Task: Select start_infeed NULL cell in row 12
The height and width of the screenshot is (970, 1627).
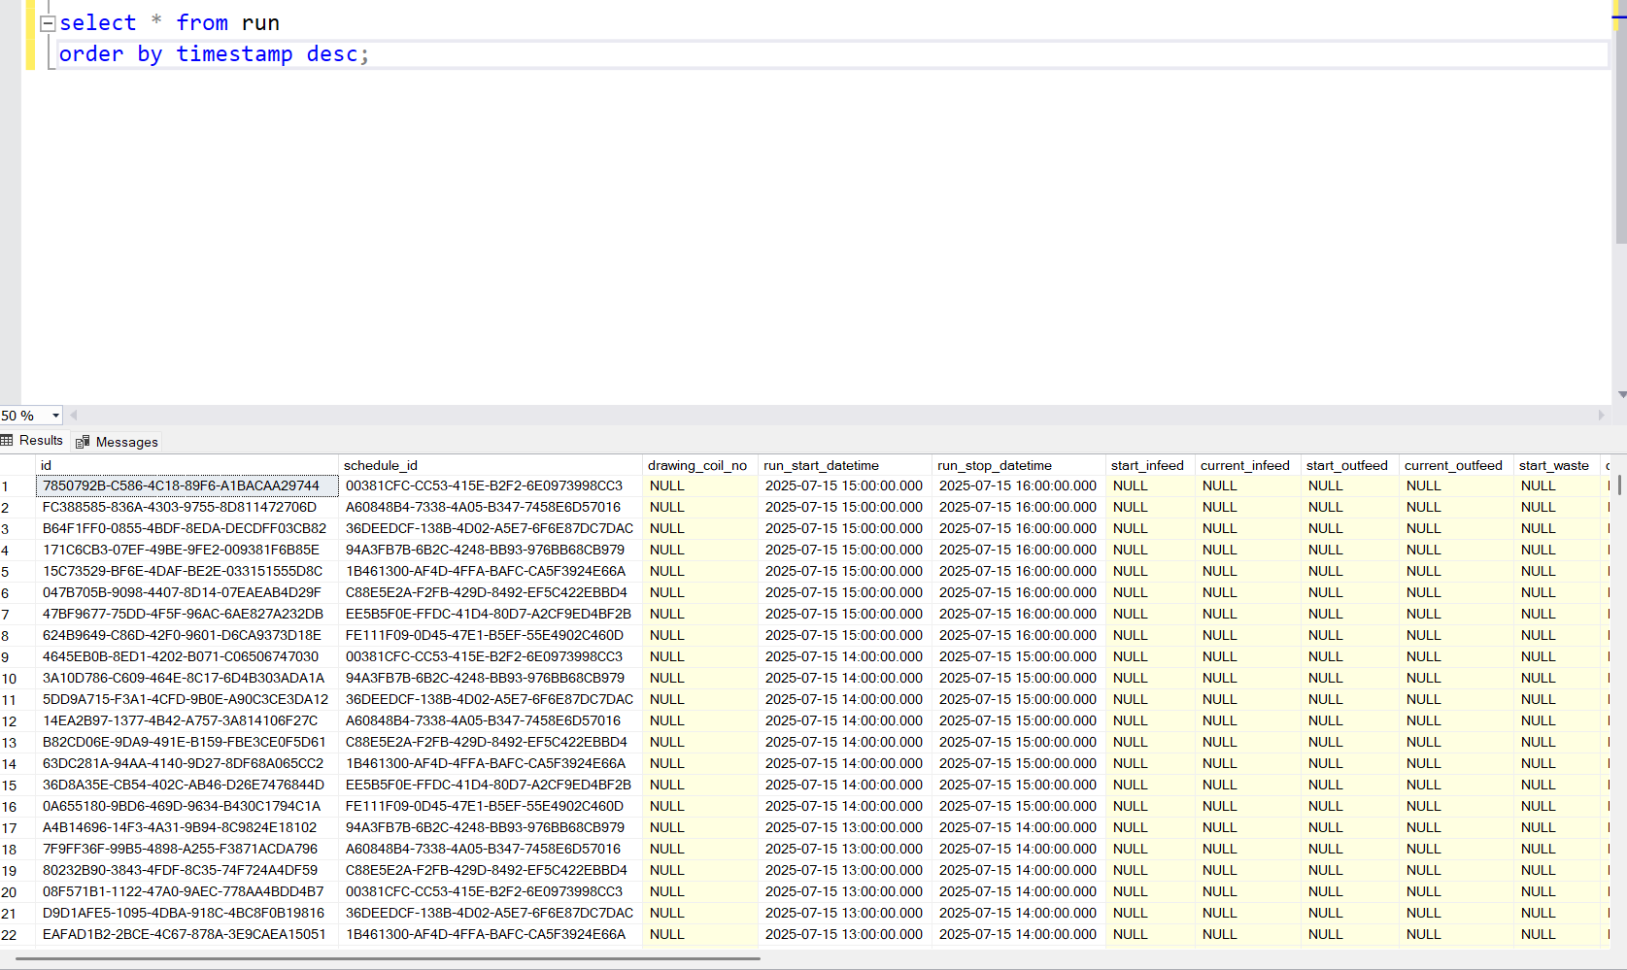Action: 1151,721
